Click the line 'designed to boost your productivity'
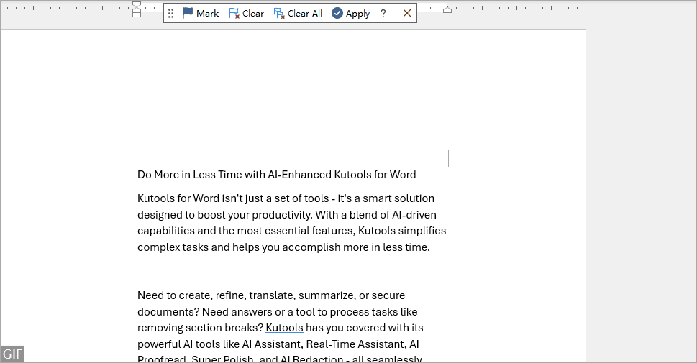The width and height of the screenshot is (697, 363). pyautogui.click(x=287, y=215)
